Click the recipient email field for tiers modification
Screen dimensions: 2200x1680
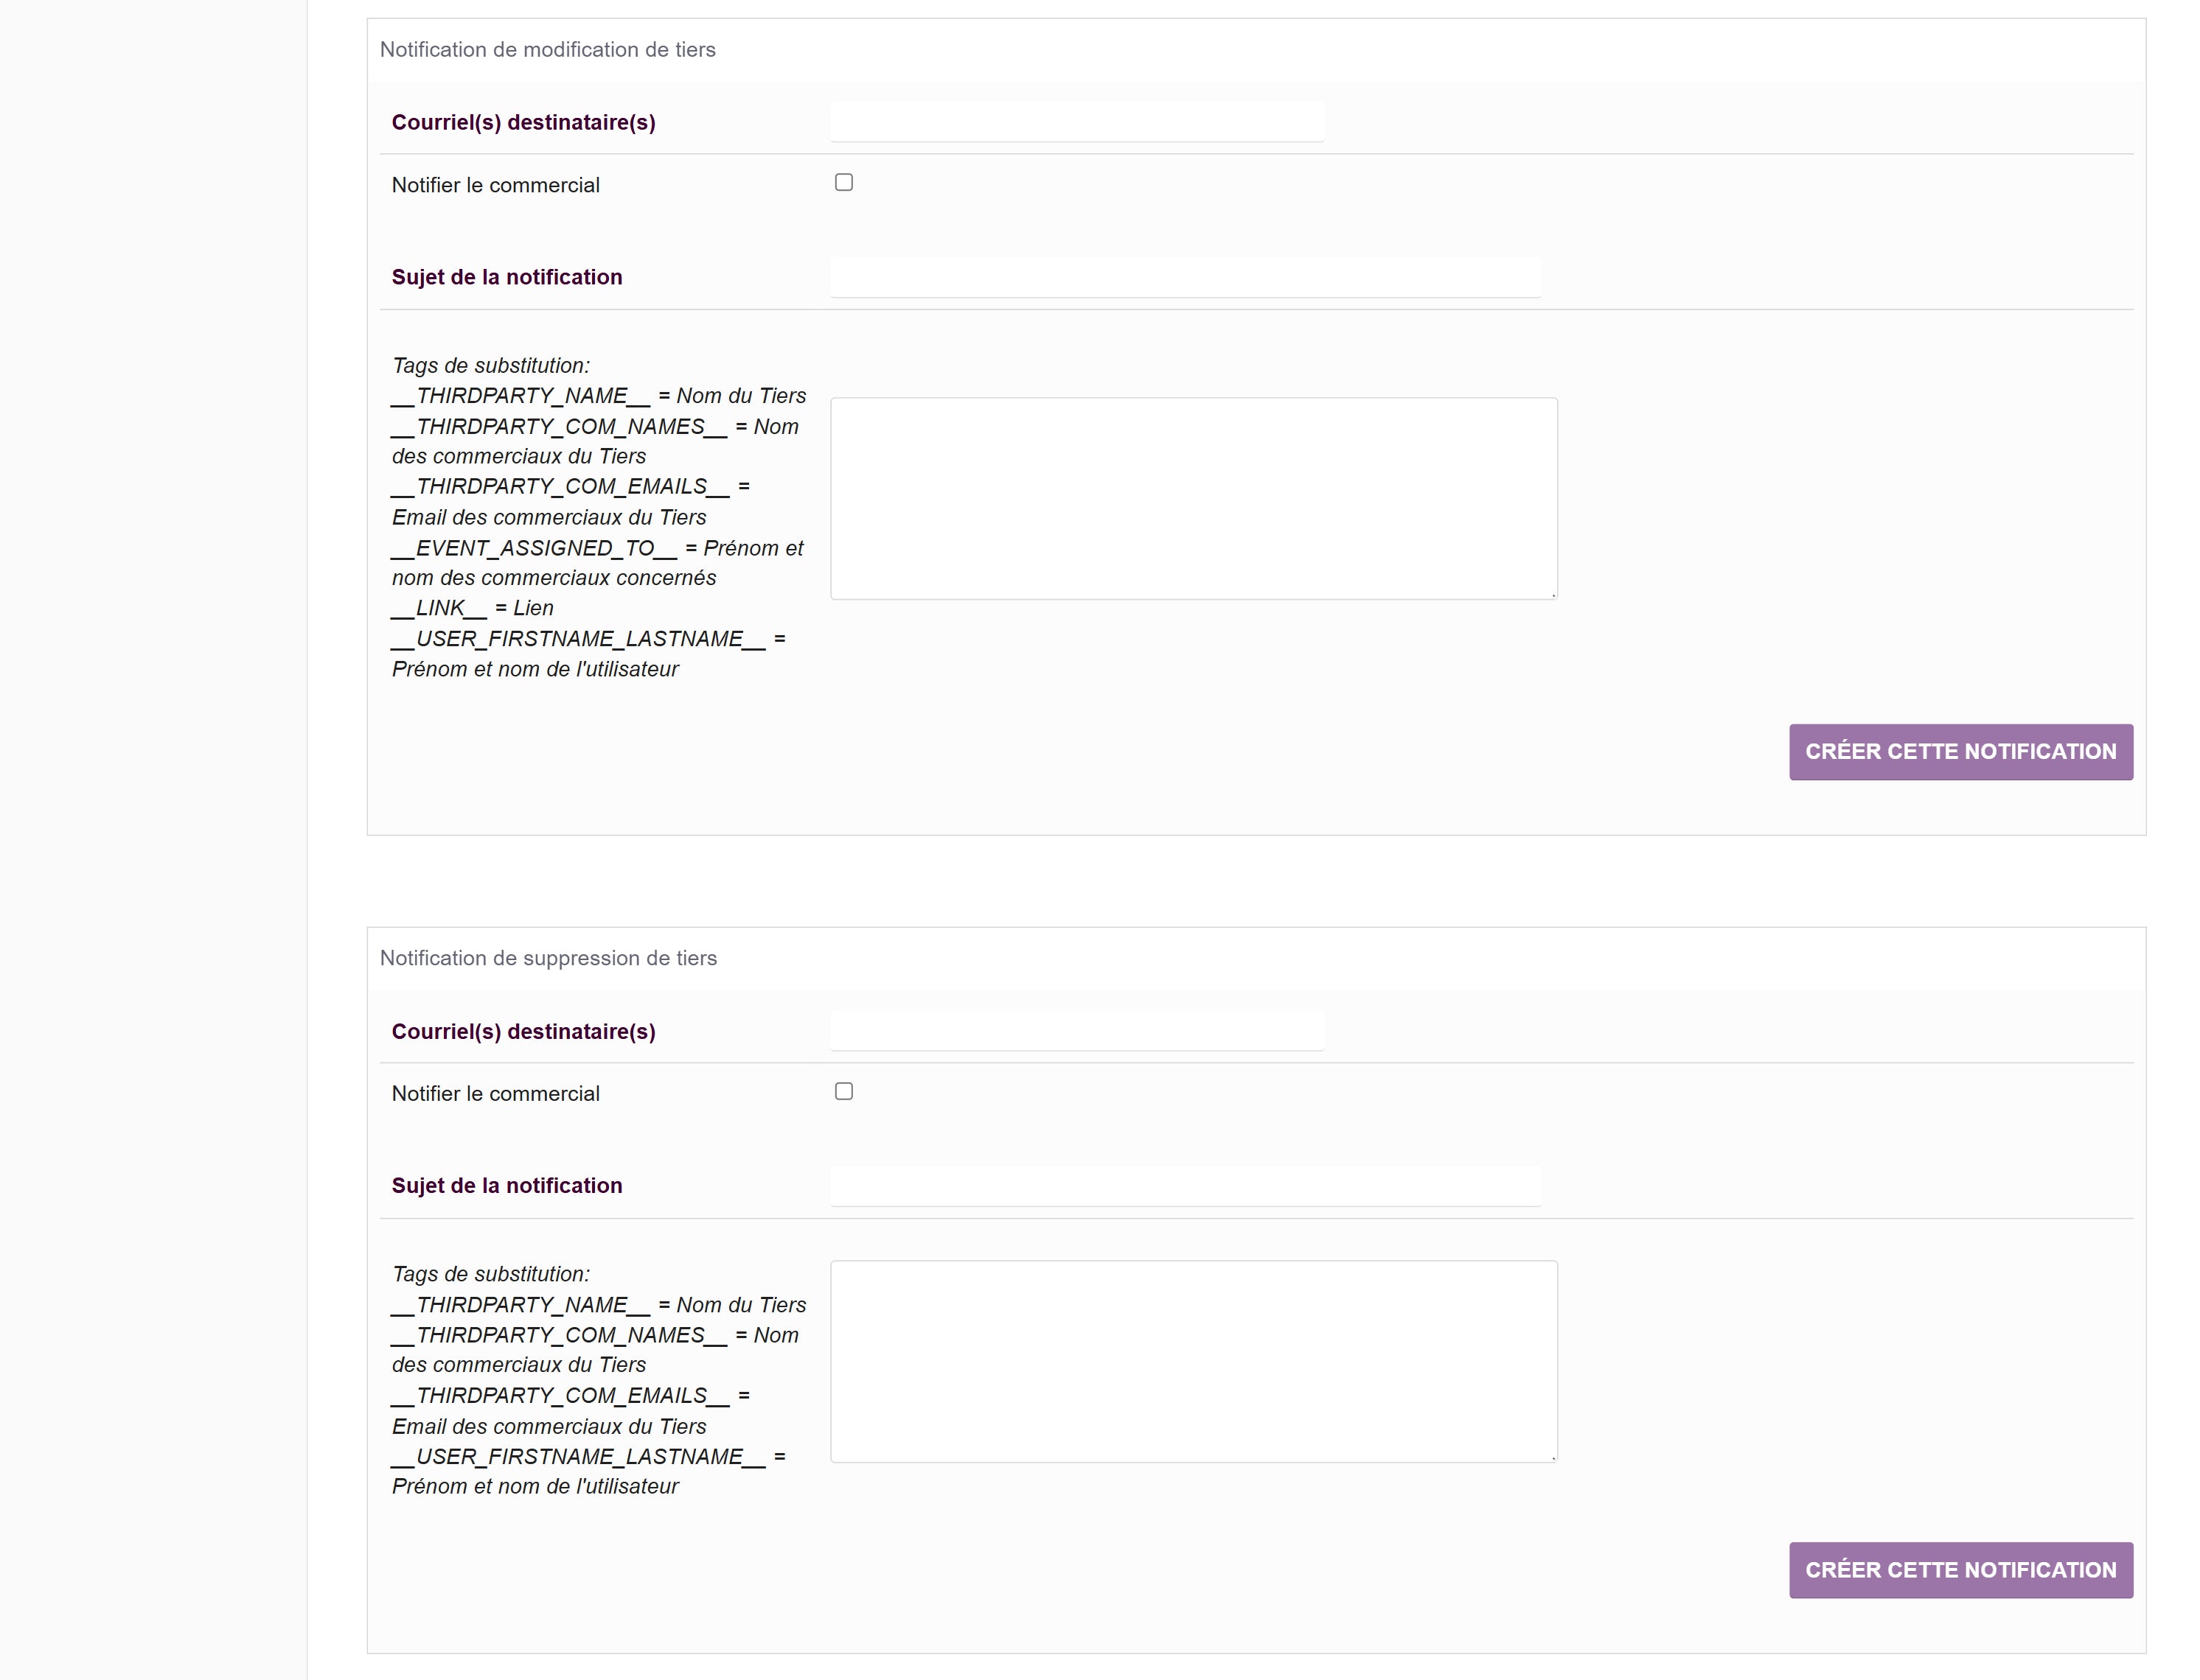[x=1076, y=122]
